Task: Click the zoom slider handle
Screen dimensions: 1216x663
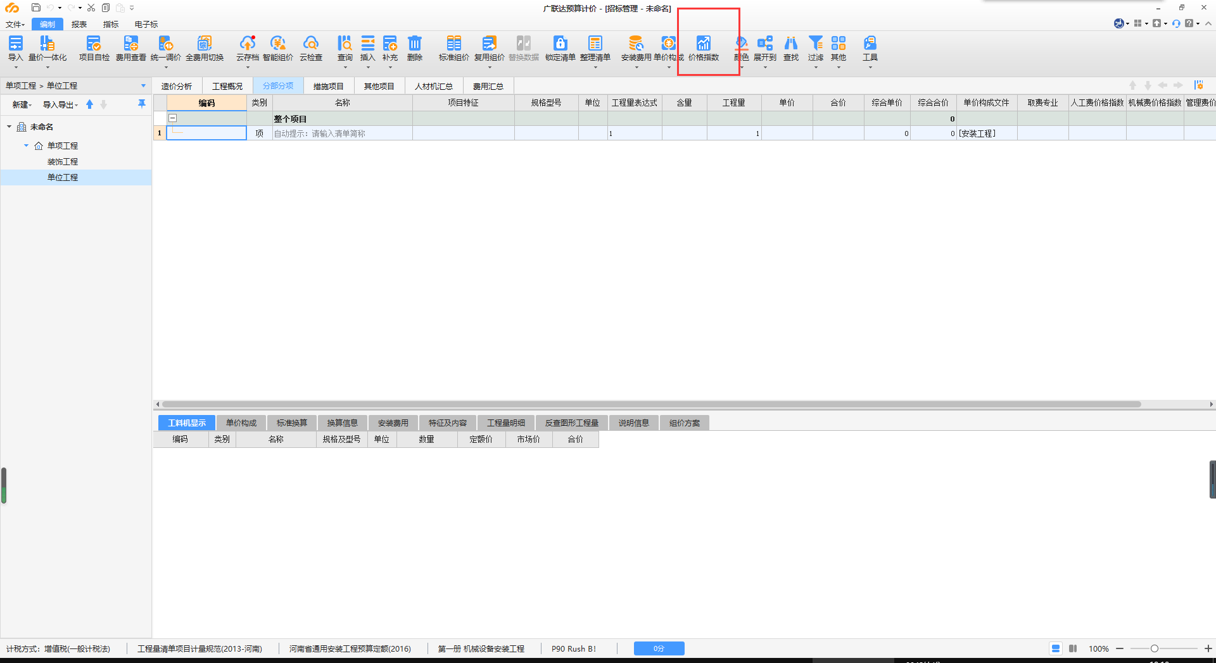Action: click(1155, 648)
